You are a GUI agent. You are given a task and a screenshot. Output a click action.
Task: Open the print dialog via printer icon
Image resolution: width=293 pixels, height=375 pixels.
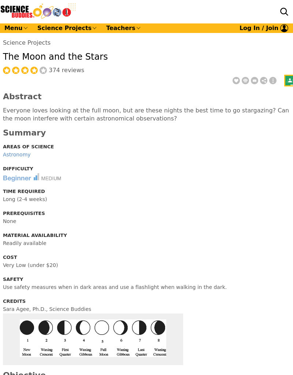[245, 81]
